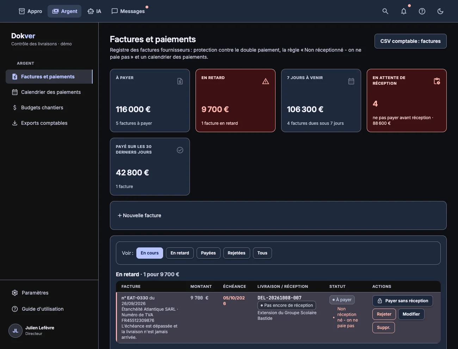The height and width of the screenshot is (349, 458).
Task: Click the warning triangle in En retard card
Action: [266, 81]
